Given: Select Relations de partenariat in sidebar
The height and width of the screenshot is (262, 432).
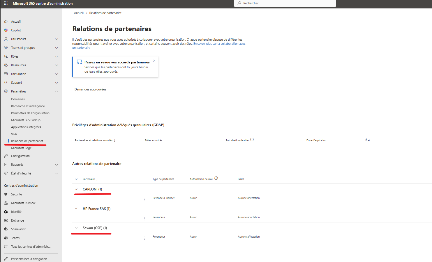Looking at the screenshot, I should click(27, 141).
